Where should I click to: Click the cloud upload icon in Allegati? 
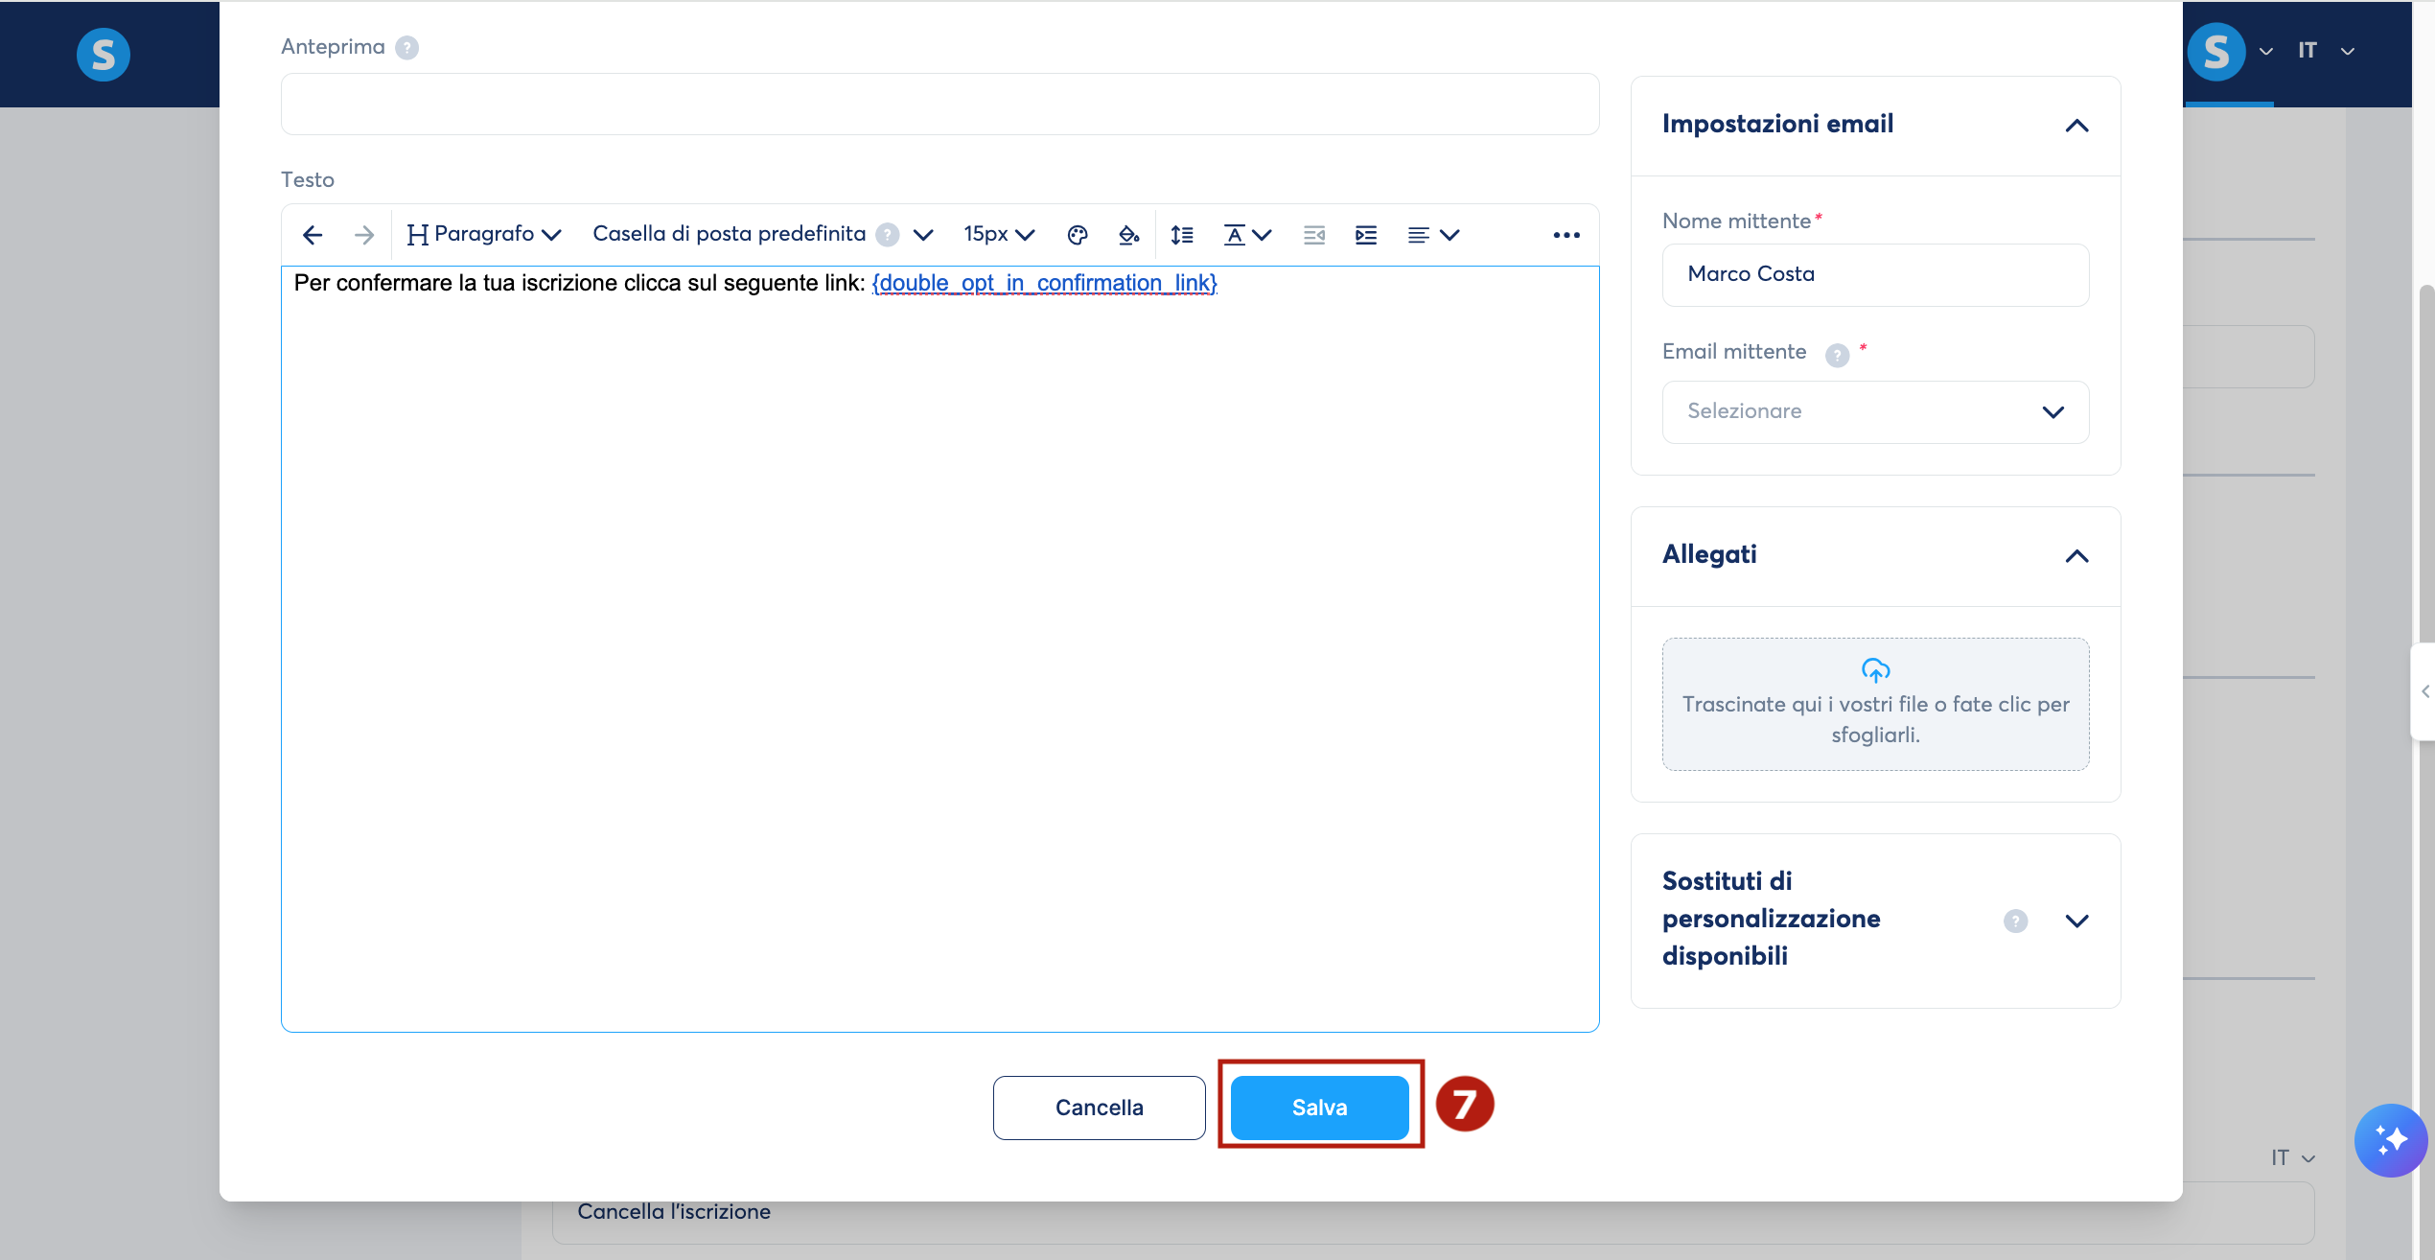(1875, 669)
